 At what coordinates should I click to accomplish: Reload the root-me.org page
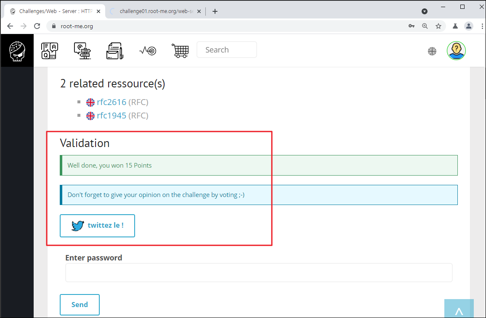pyautogui.click(x=37, y=26)
